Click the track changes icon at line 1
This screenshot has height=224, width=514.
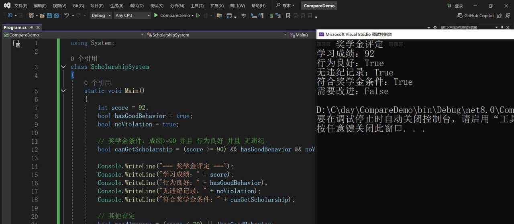[16, 43]
